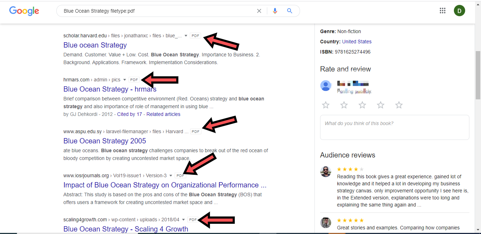
Task: Click 'by GJ Dehkordi - 2012' text
Action: pyautogui.click(x=88, y=114)
